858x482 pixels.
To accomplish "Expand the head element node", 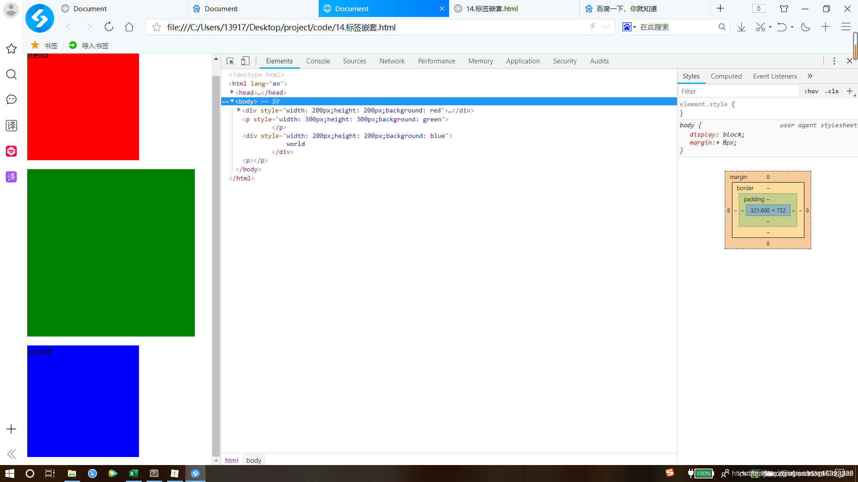I will click(232, 92).
